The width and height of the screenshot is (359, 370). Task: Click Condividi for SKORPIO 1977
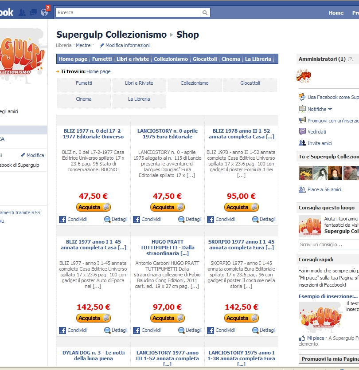point(225,330)
